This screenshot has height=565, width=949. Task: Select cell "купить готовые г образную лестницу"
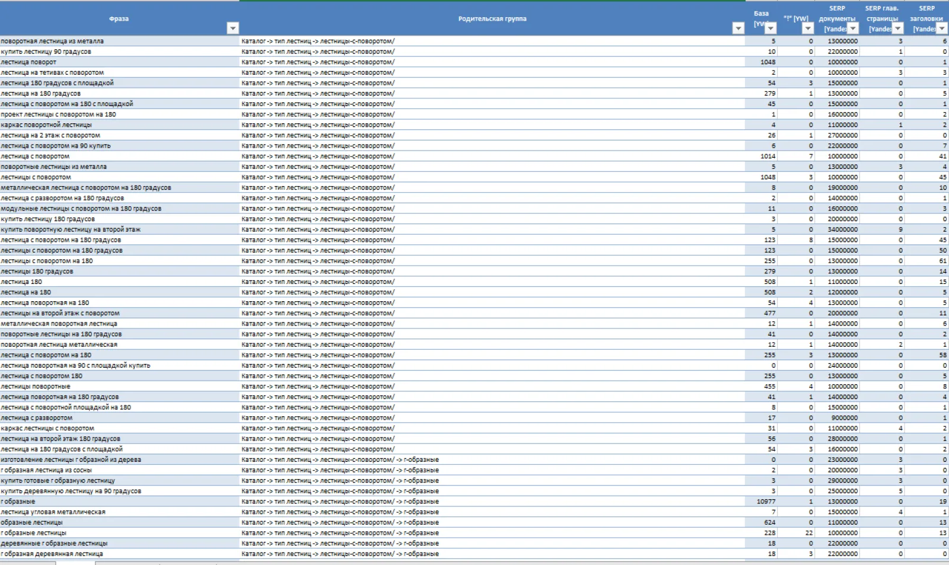tap(119, 481)
